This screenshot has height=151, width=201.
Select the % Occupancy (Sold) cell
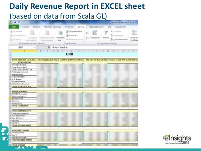[x=24, y=72]
